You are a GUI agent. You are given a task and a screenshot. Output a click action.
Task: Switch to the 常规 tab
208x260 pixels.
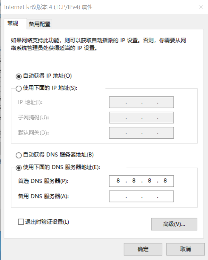tap(13, 24)
